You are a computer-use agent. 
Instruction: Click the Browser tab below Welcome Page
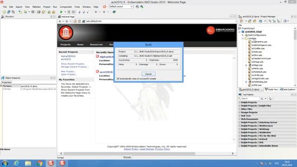(127, 157)
